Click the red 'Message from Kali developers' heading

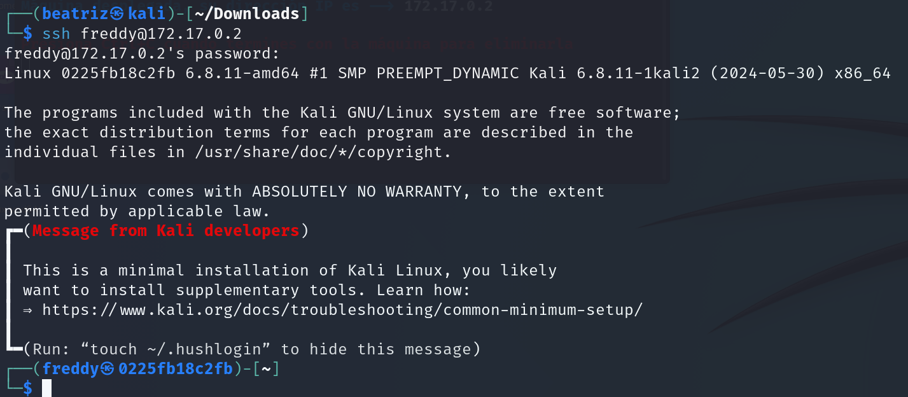[165, 231]
